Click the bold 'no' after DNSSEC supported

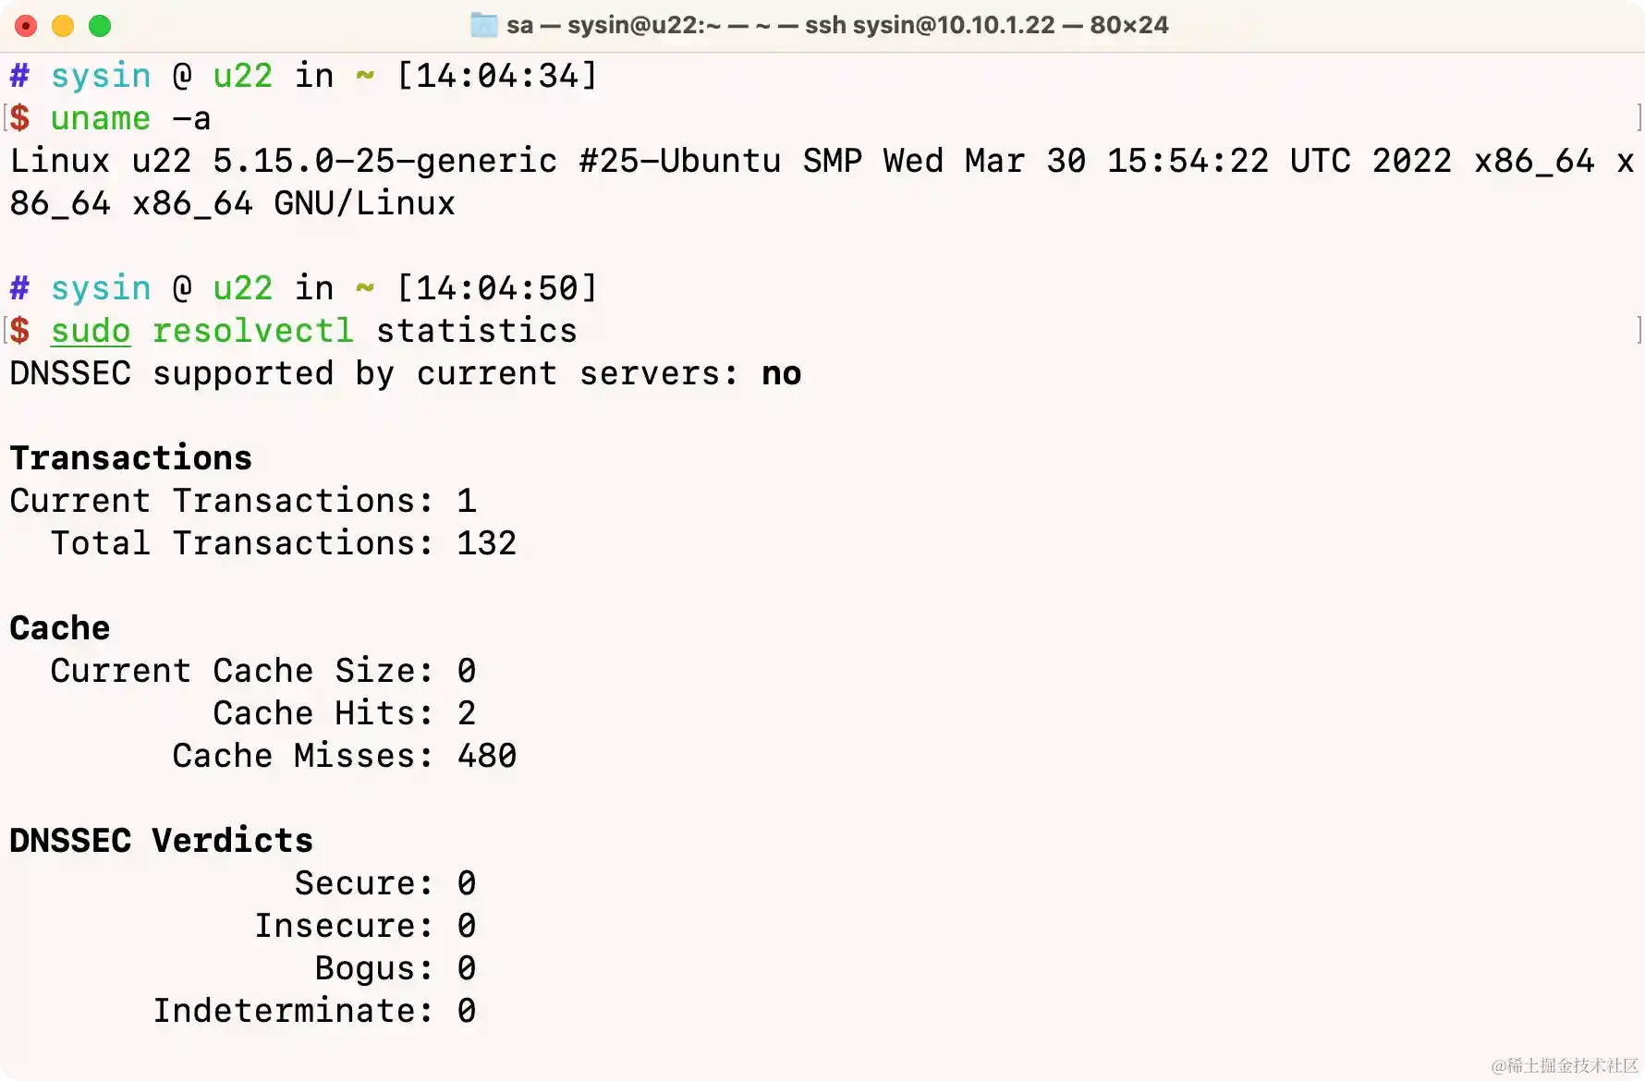[781, 373]
